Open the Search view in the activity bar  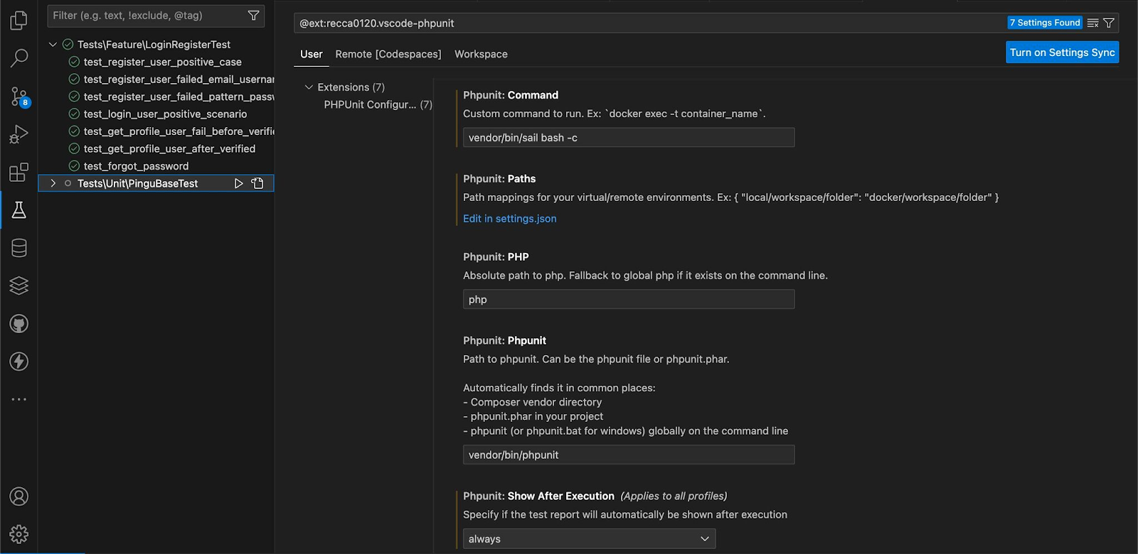tap(19, 58)
